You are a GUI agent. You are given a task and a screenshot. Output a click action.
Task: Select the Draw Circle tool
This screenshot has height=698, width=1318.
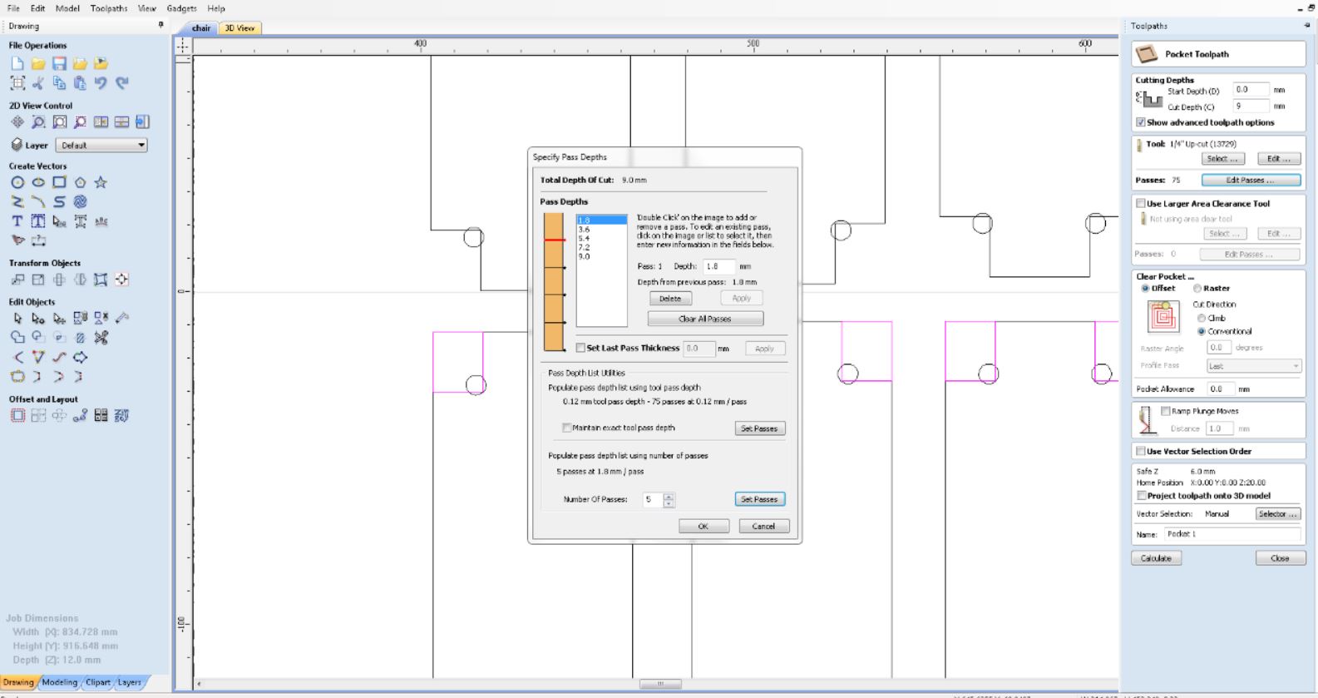[17, 182]
